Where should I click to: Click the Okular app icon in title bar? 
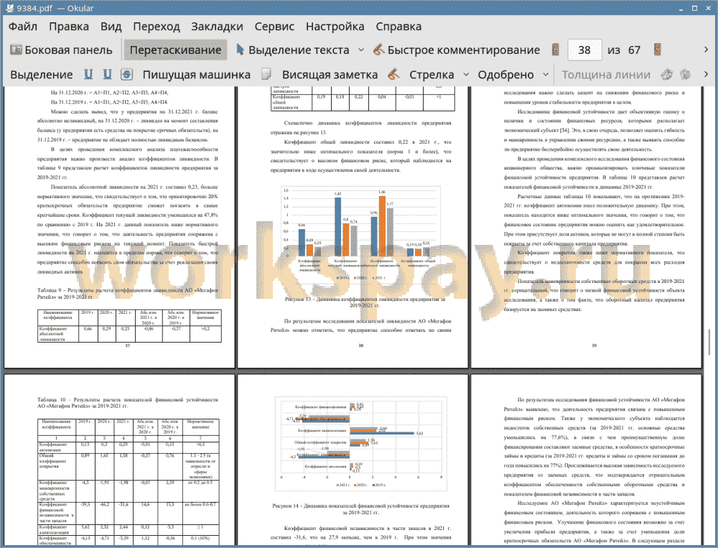point(10,8)
